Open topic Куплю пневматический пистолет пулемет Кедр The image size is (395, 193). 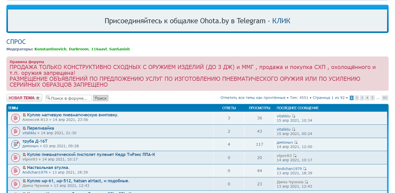(x=91, y=155)
